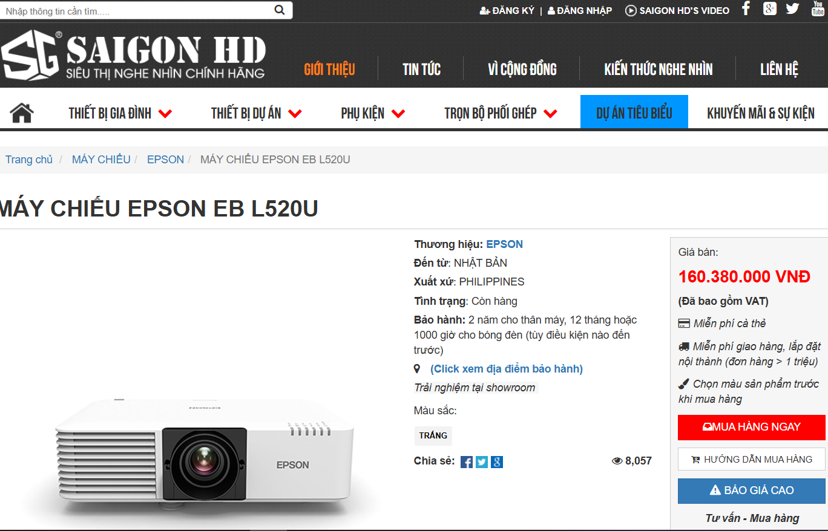This screenshot has height=531, width=828.
Task: Go to Tin tức menu item
Action: [421, 69]
